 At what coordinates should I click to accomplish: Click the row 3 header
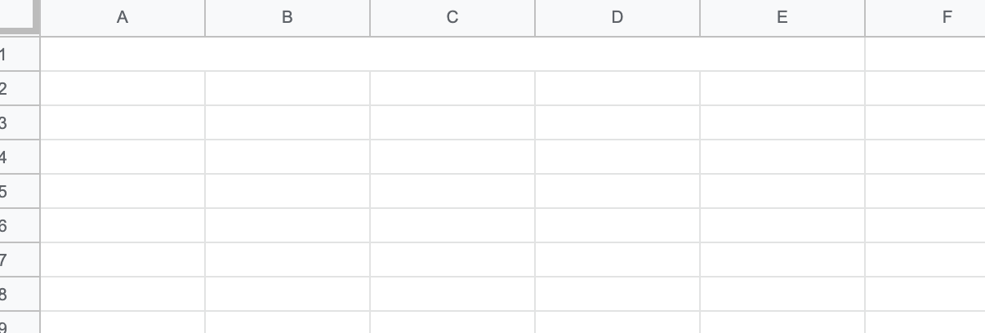(19, 123)
